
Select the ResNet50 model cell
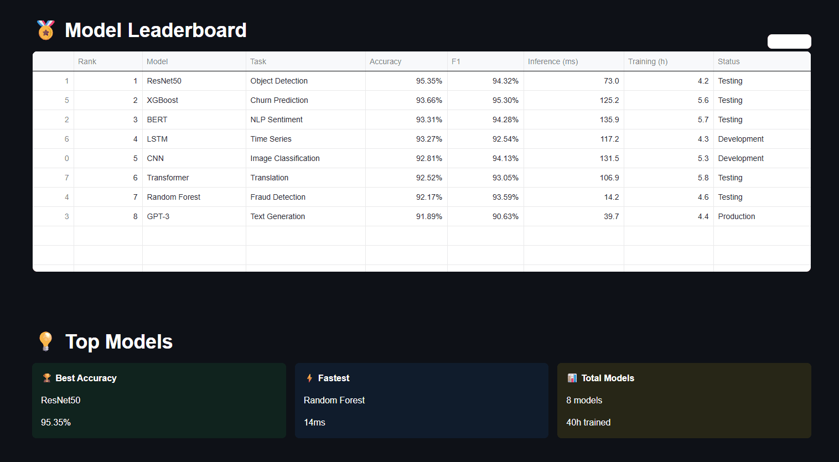(x=194, y=81)
